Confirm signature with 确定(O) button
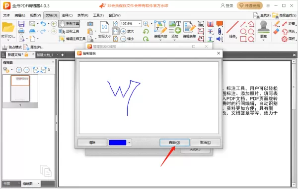The width and height of the screenshot is (298, 189). click(x=174, y=142)
